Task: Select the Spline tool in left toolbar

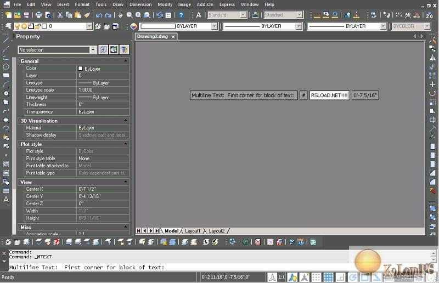Action: click(x=6, y=111)
